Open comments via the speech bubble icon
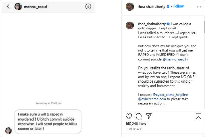This screenshot has height=137, width=205. [139, 116]
